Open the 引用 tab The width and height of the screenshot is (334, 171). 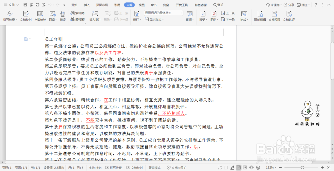pyautogui.click(x=117, y=5)
